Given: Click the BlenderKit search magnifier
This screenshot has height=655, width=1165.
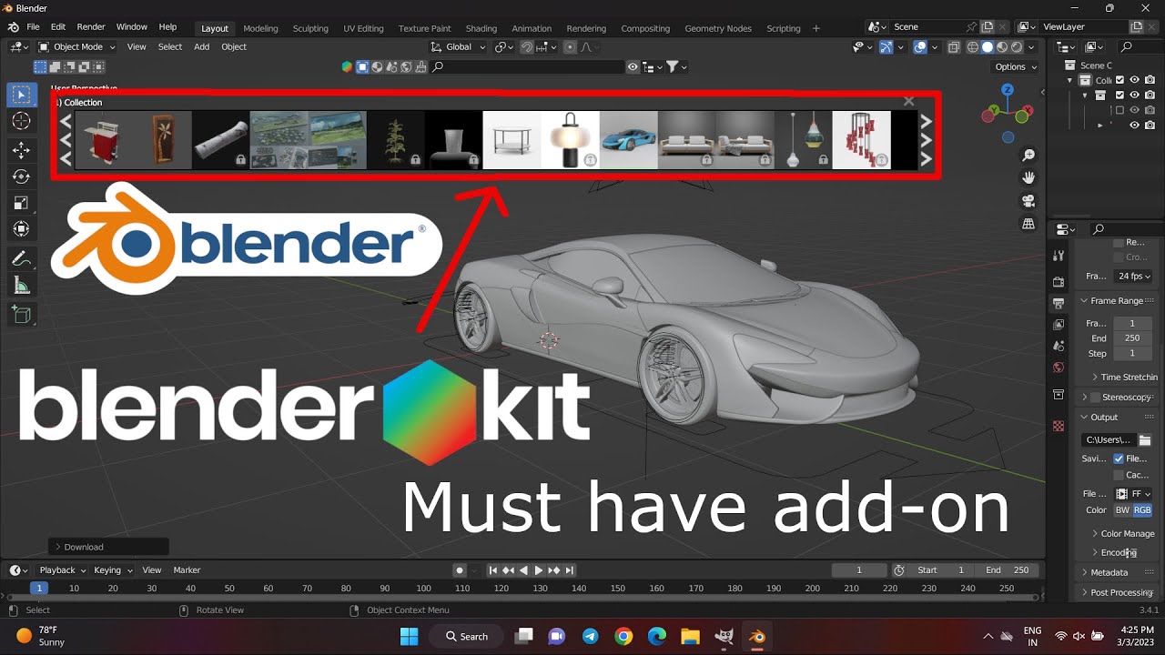Looking at the screenshot, I should click(438, 66).
